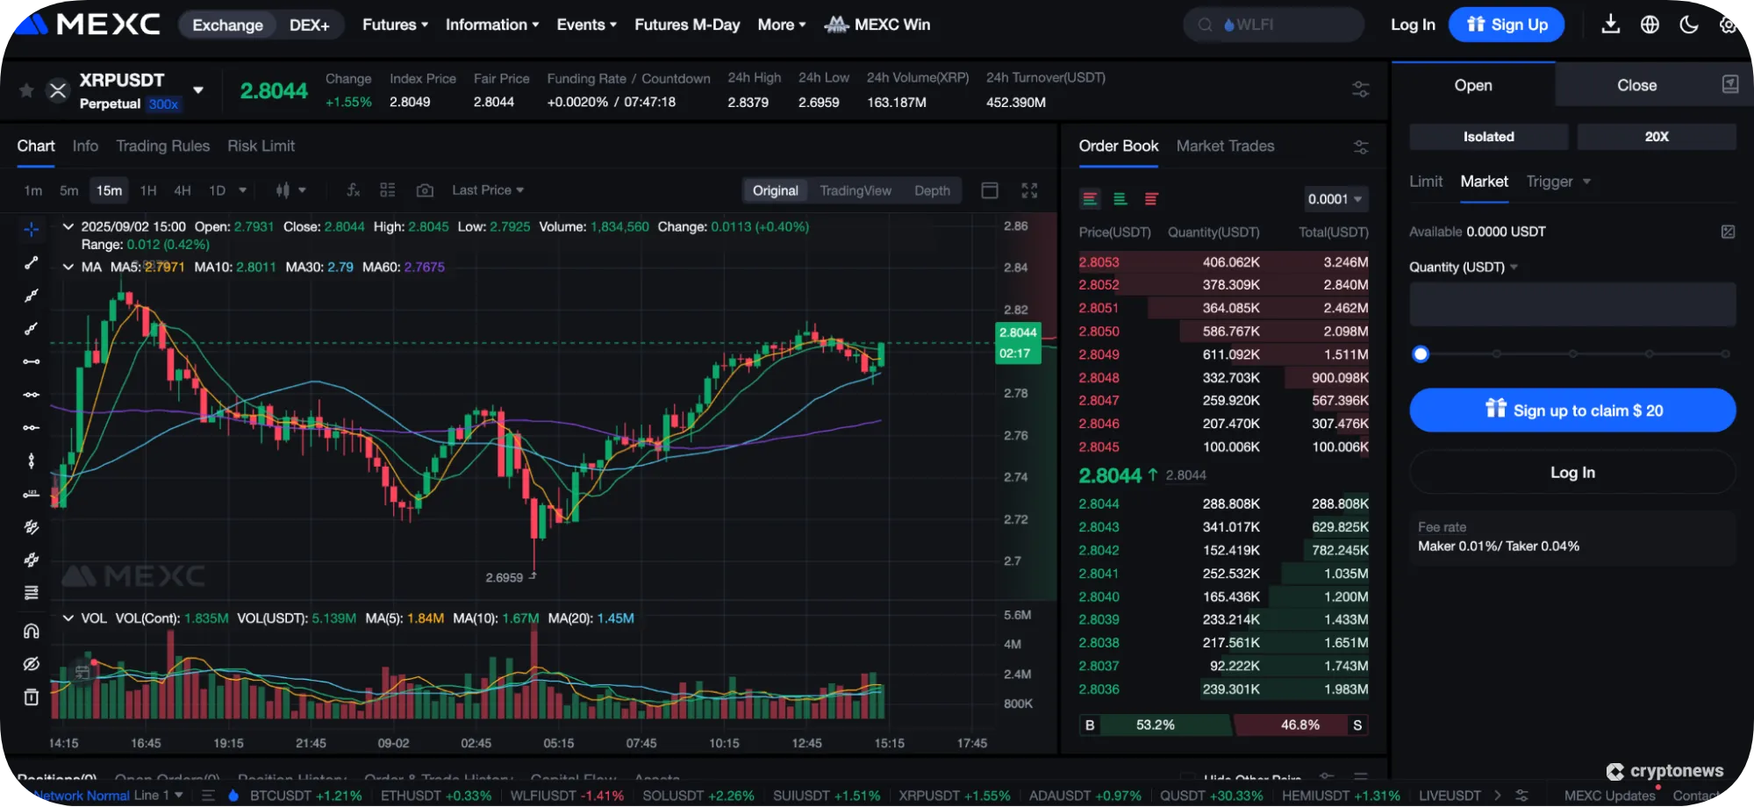Switch order book to sell-only view
1754x807 pixels.
tap(1150, 198)
